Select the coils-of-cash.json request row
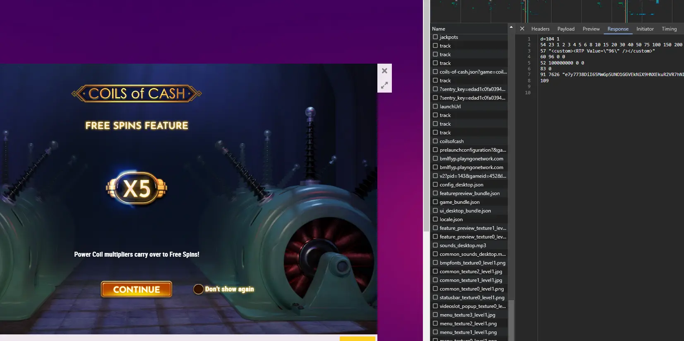Image resolution: width=684 pixels, height=341 pixels. point(469,72)
